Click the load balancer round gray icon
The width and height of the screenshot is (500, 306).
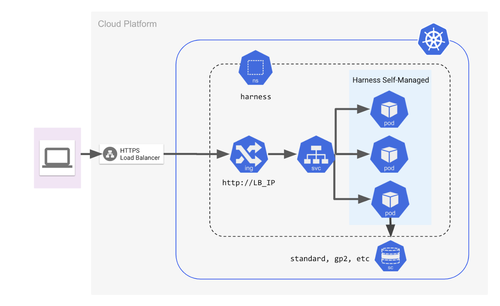(110, 154)
